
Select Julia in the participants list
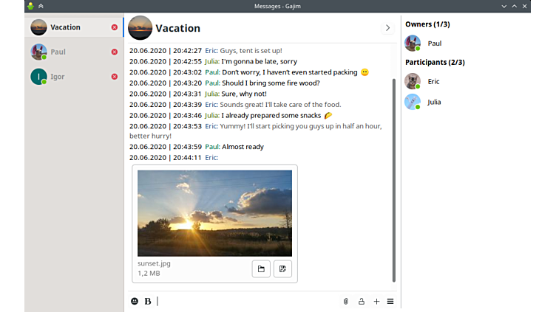[433, 102]
